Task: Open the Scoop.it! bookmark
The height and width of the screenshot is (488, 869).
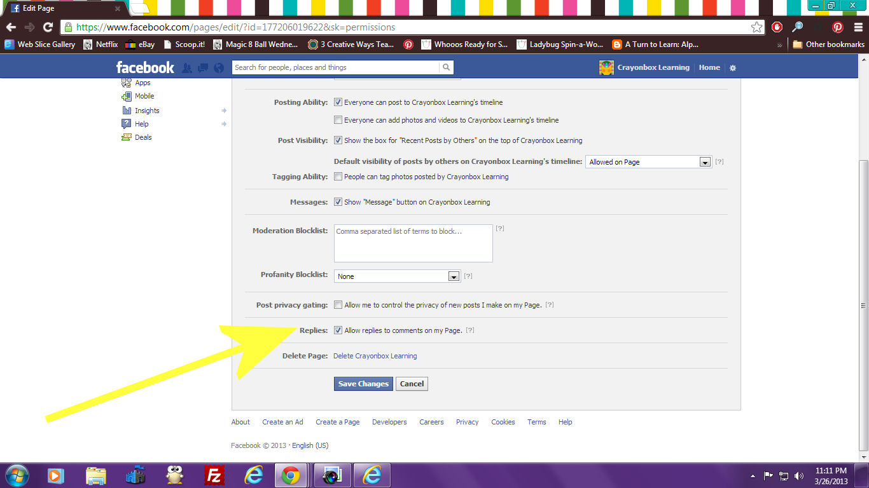Action: [x=184, y=44]
